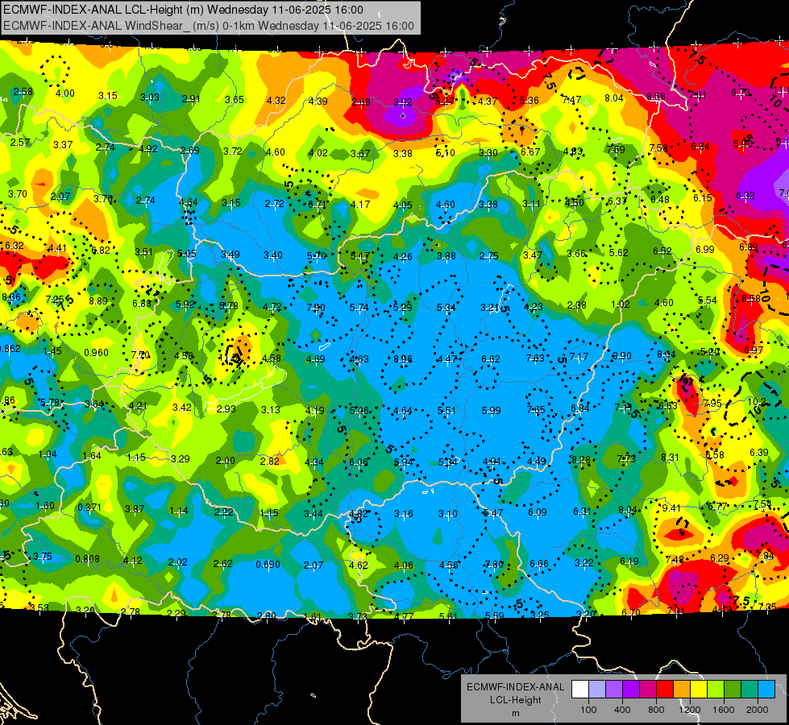The image size is (789, 725).
Task: Click the wind shear value '8.90'
Action: pos(621,356)
